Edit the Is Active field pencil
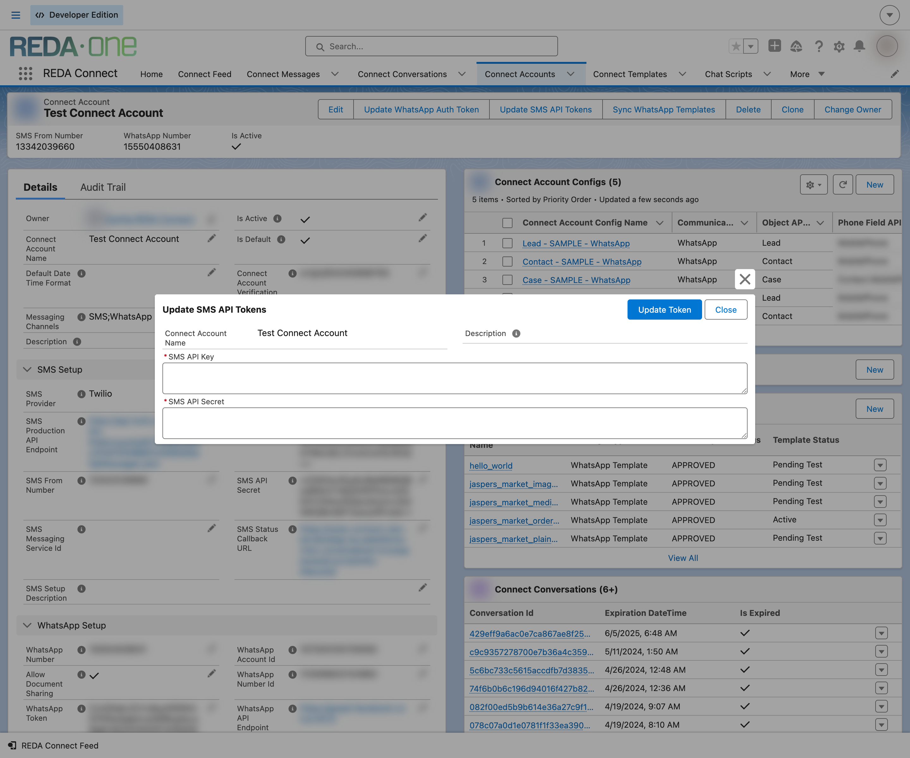Screen dimensions: 910x758 click(x=422, y=217)
